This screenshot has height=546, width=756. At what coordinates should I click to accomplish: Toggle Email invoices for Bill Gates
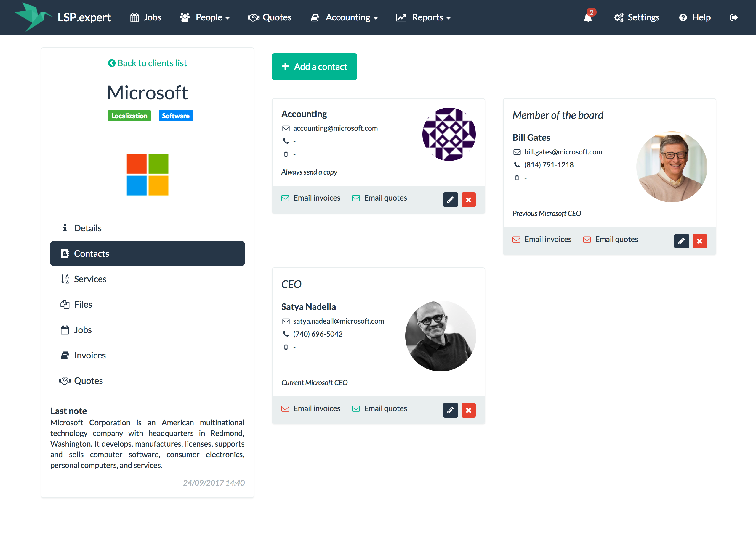(x=542, y=239)
